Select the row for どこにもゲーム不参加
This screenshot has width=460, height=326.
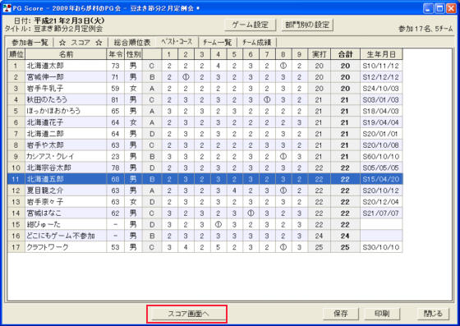[x=205, y=236]
